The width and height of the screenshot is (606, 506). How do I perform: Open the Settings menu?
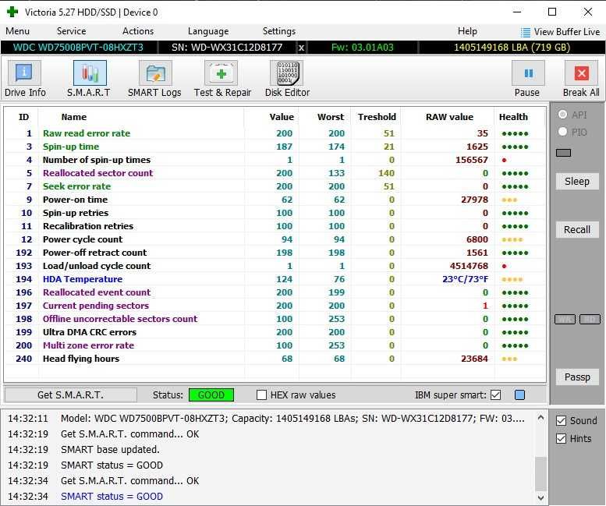pyautogui.click(x=279, y=31)
